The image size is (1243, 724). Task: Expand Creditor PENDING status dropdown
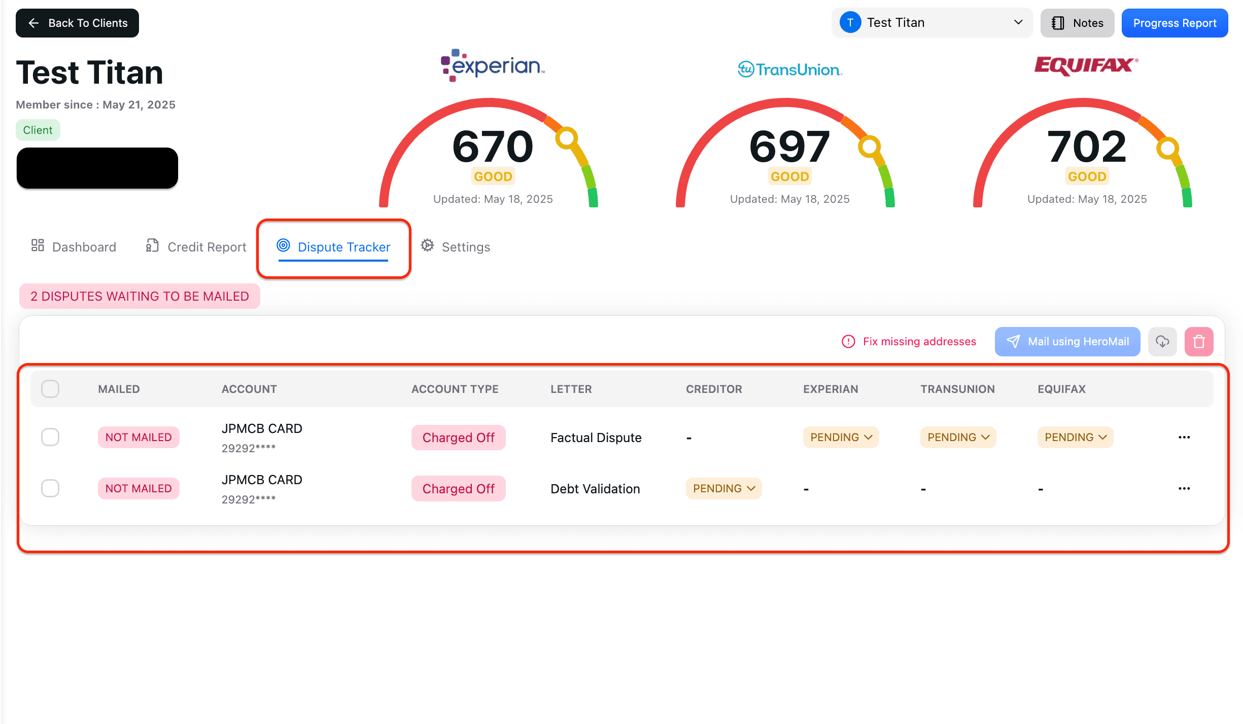pos(723,488)
